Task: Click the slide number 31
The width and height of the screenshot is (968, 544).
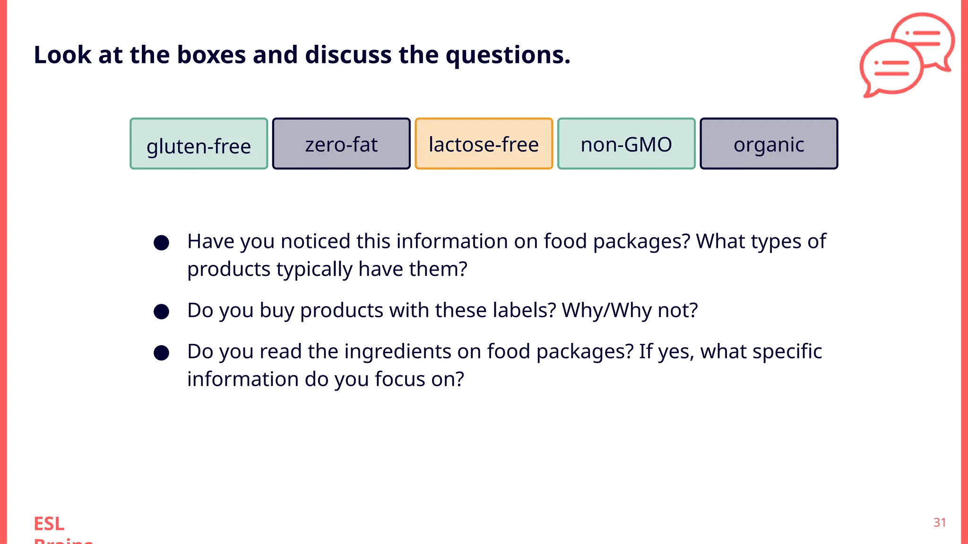Action: [940, 522]
